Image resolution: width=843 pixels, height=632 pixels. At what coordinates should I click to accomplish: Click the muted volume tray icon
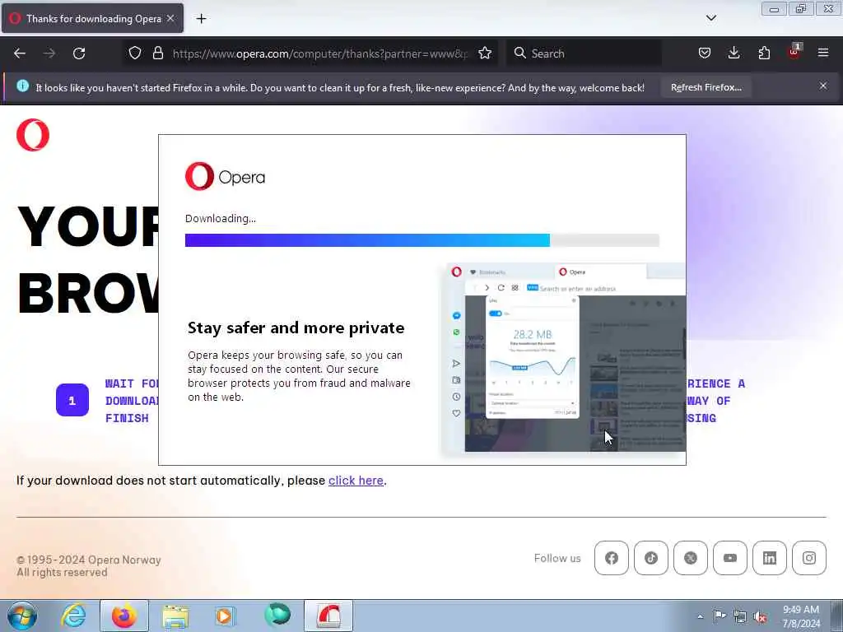(760, 617)
